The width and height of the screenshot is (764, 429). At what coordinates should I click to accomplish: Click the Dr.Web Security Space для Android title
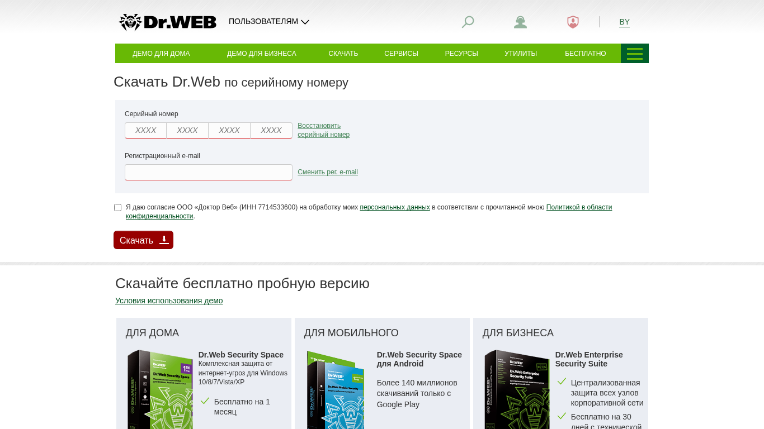419,359
